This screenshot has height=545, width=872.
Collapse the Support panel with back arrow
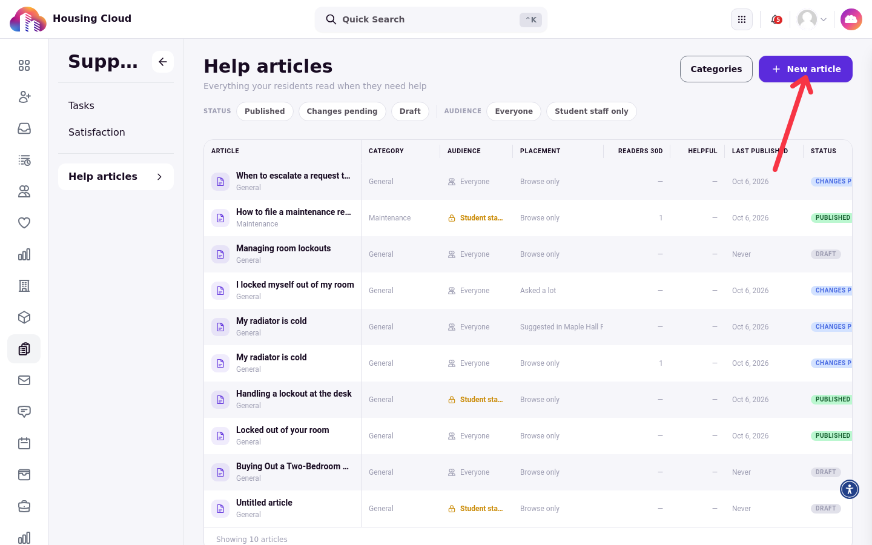(163, 62)
